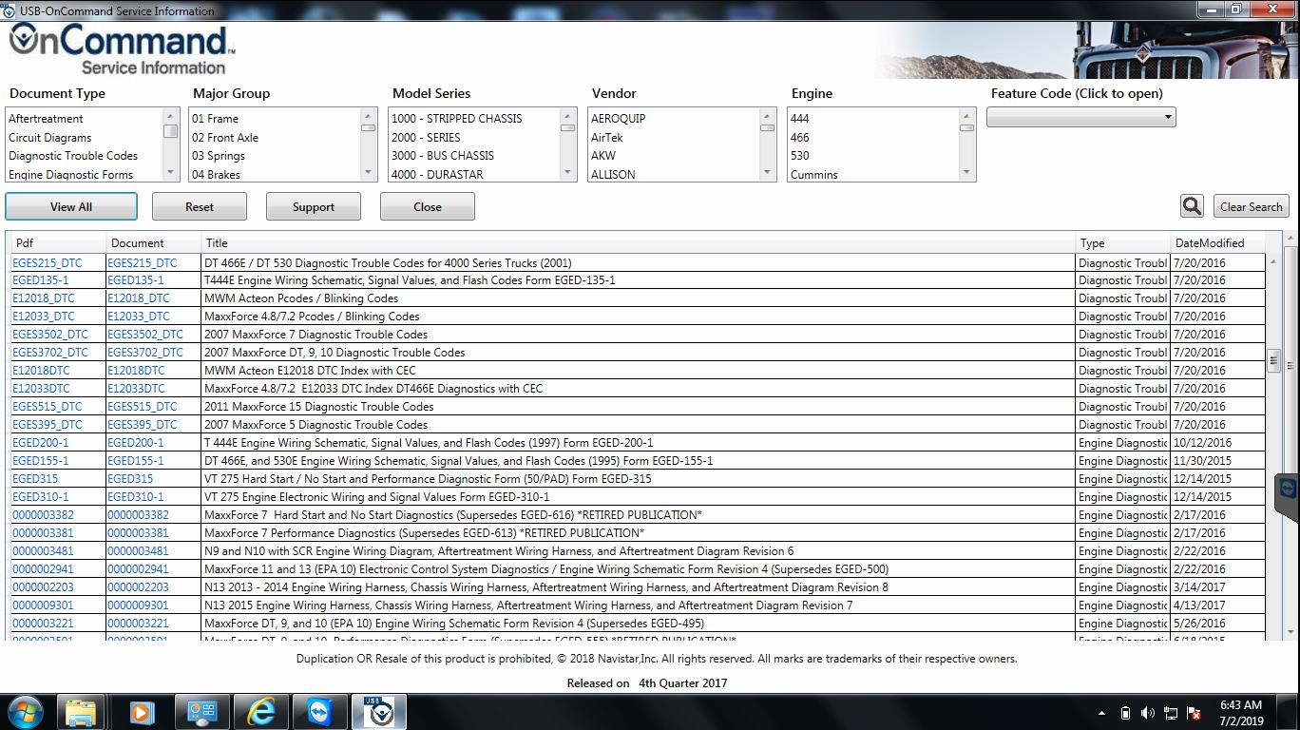Open Windows Media Player in taskbar
The image size is (1300, 730).
pyautogui.click(x=141, y=712)
